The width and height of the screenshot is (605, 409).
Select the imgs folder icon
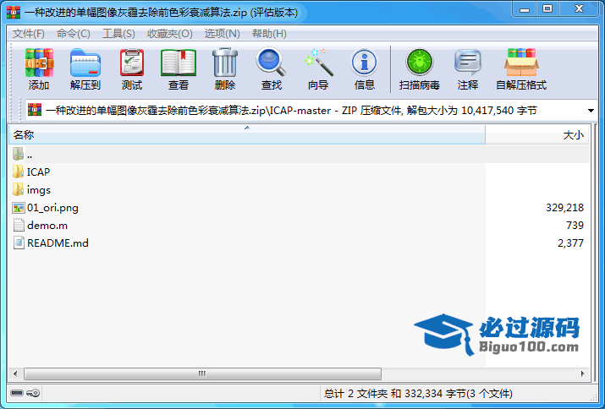[x=18, y=189]
